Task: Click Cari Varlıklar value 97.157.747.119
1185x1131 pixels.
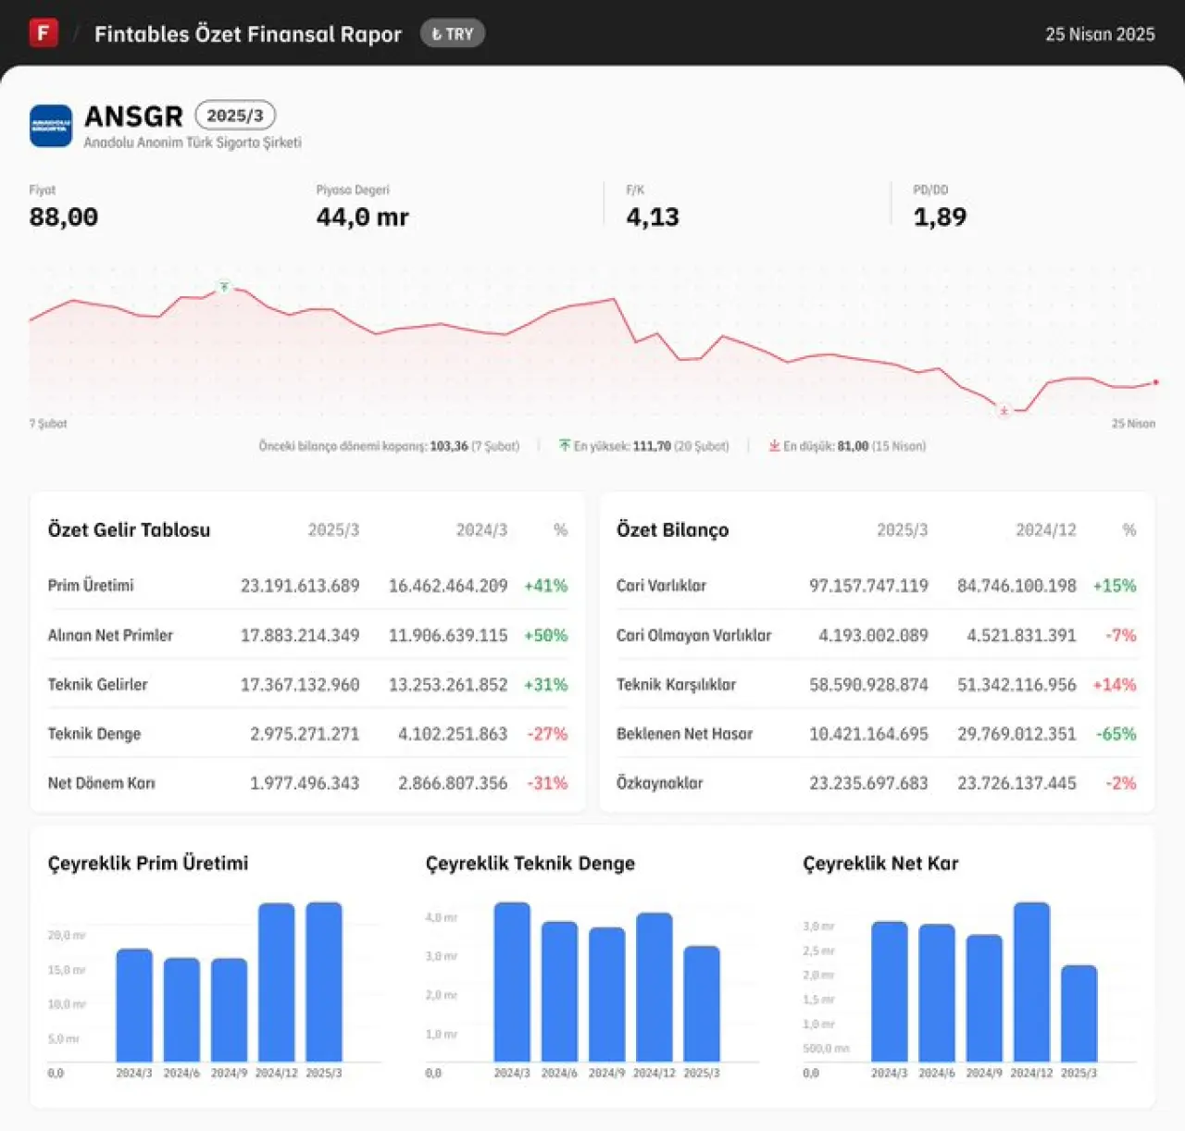Action: click(868, 585)
